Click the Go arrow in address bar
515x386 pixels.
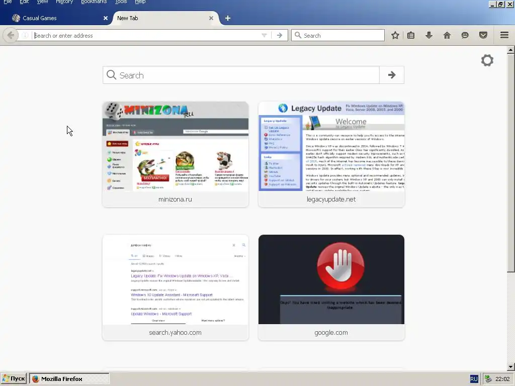coord(280,35)
